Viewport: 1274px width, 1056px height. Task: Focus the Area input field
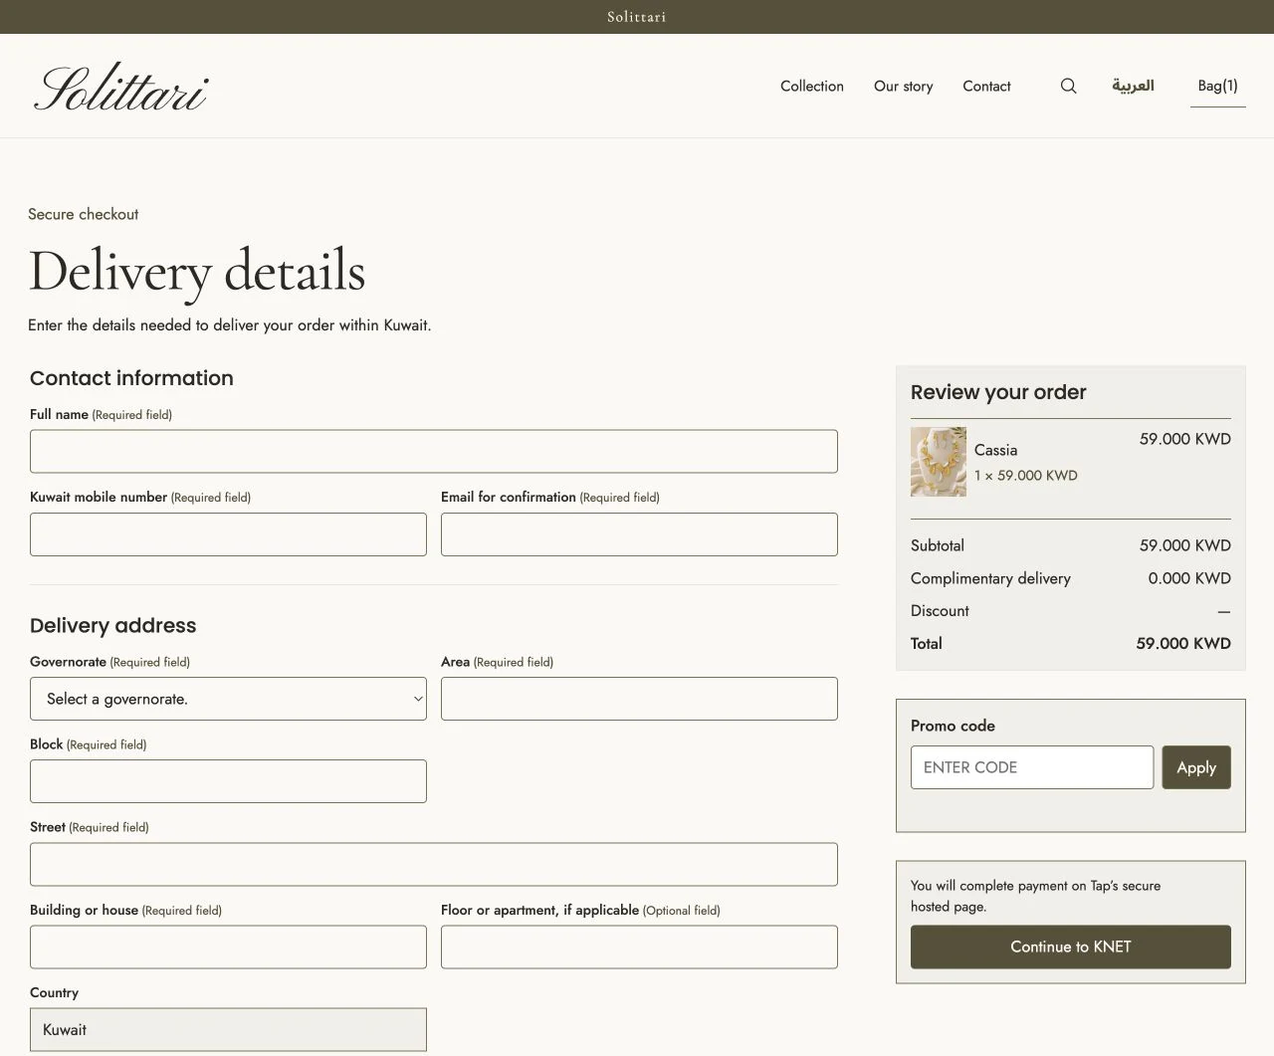click(639, 699)
